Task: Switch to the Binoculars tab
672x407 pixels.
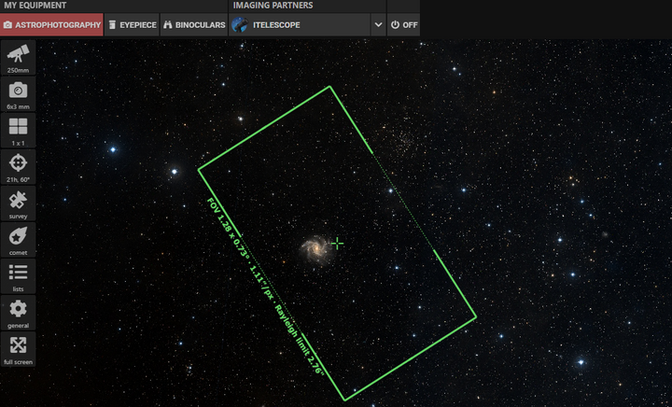Action: click(194, 24)
